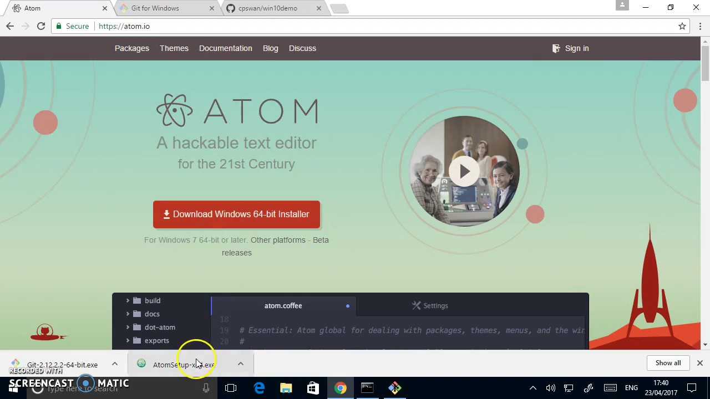Close the cpswan/win10demo tab
Viewport: 710px width, 399px height.
319,8
